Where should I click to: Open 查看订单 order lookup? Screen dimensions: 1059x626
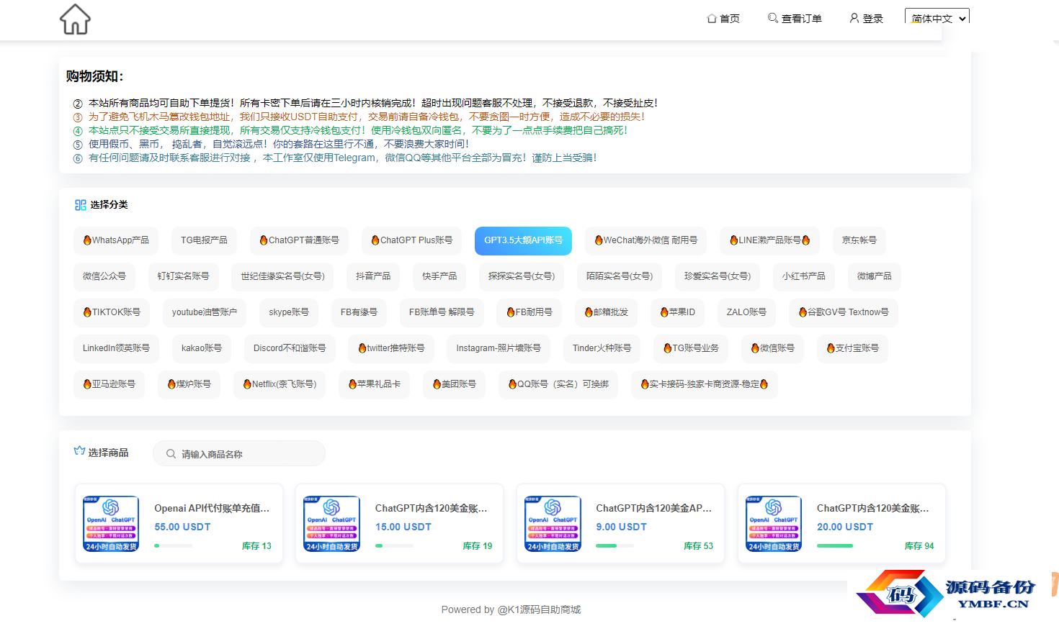795,19
